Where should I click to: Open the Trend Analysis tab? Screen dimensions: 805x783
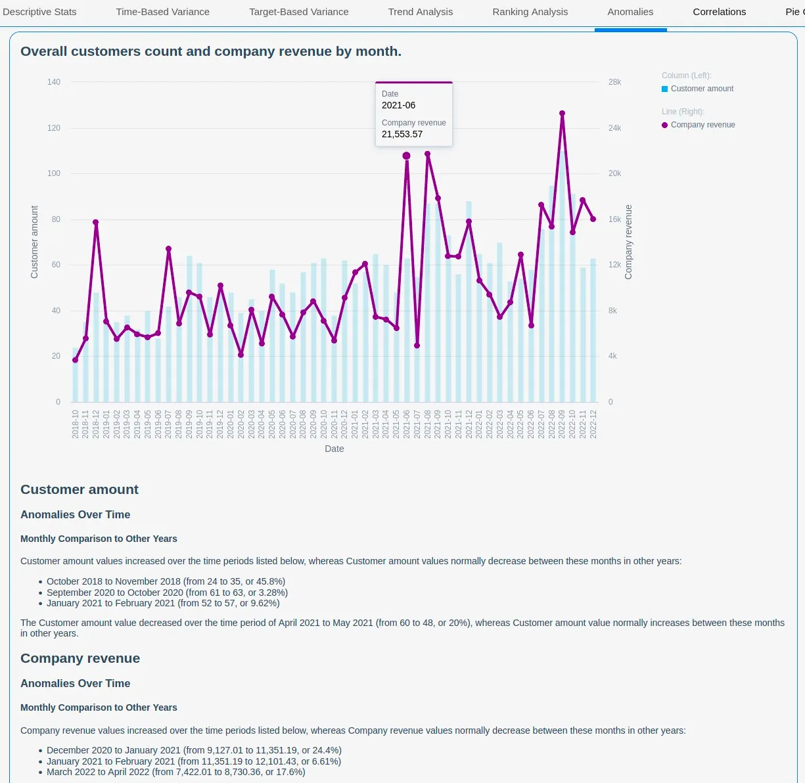tap(420, 12)
